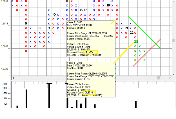Click the 1,3875 price axis label

(x=5, y=24)
